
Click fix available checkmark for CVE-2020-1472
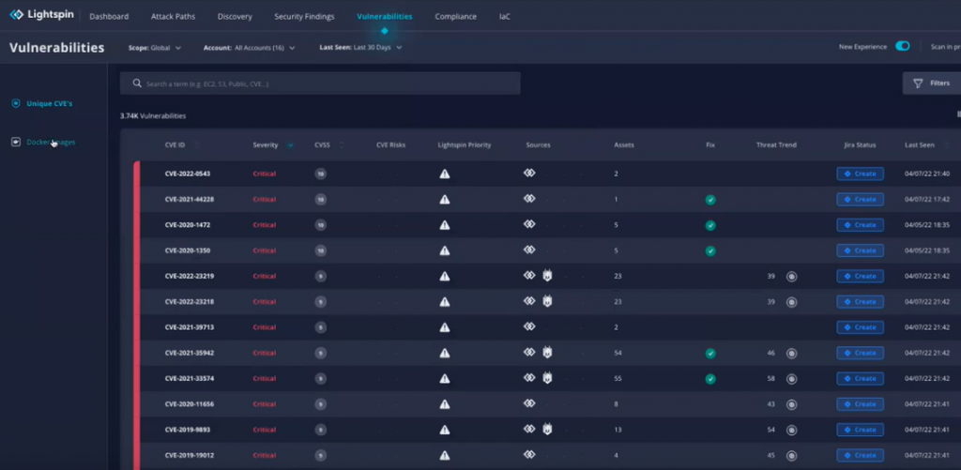click(x=710, y=225)
